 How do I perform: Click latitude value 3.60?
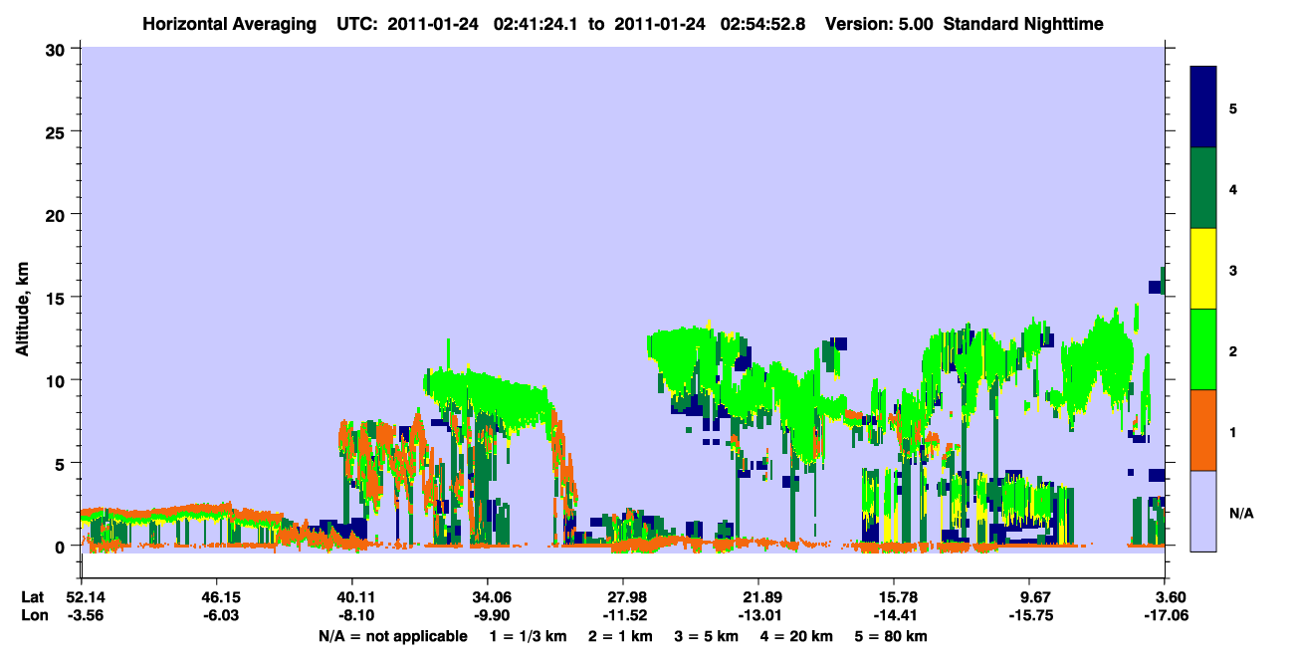[x=1169, y=597]
